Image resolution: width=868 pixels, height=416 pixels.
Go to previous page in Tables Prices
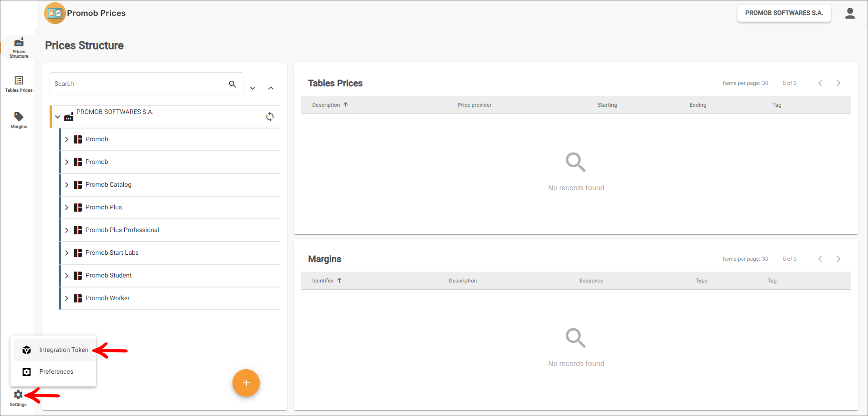point(820,83)
